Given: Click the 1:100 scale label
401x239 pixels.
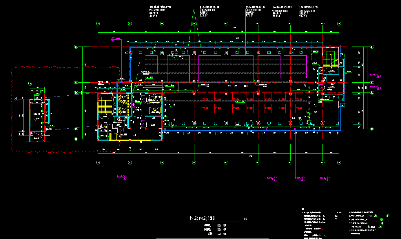Looking at the screenshot, I should 244,219.
